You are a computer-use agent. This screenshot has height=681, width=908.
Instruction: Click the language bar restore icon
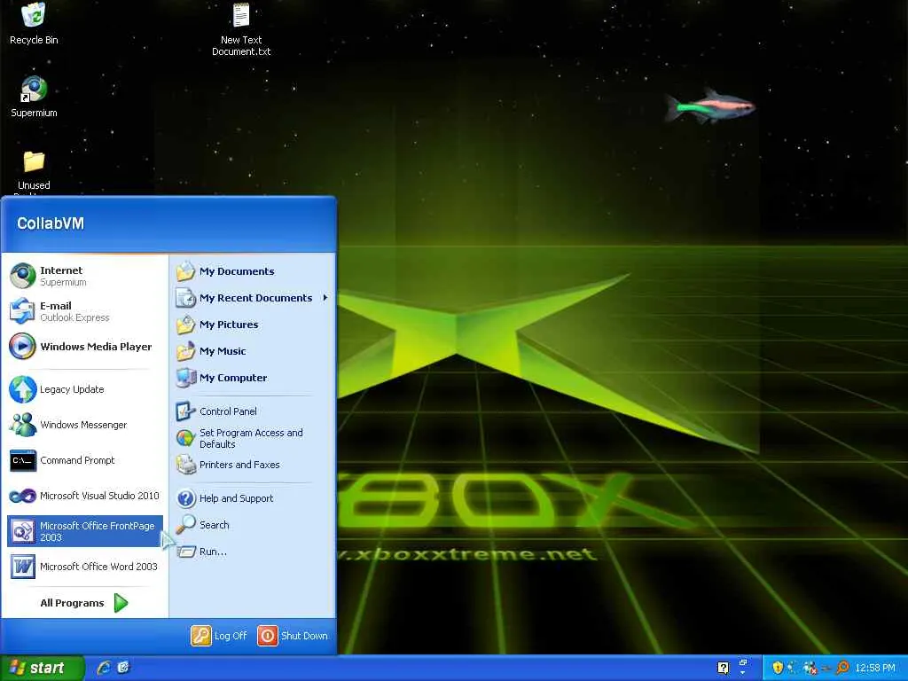click(744, 662)
